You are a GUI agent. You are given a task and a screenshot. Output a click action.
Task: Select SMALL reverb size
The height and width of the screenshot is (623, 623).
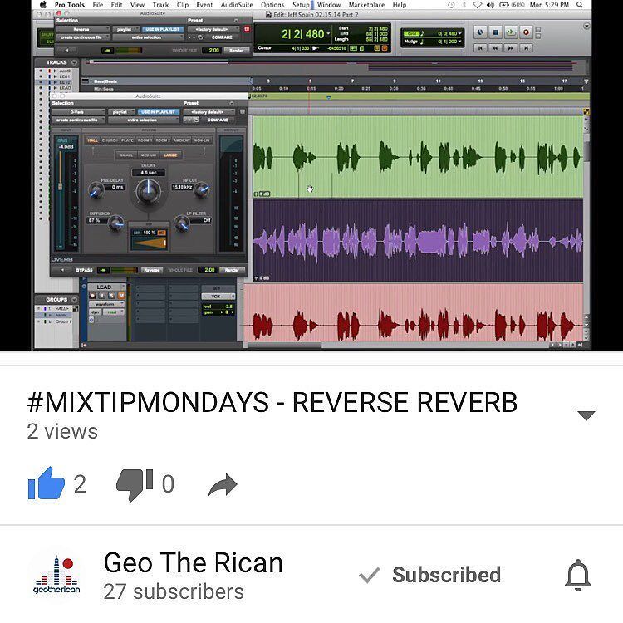point(126,155)
